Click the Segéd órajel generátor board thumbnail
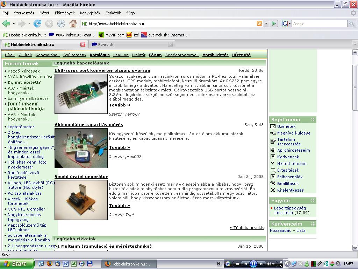The height and width of the screenshot is (269, 358). click(81, 200)
